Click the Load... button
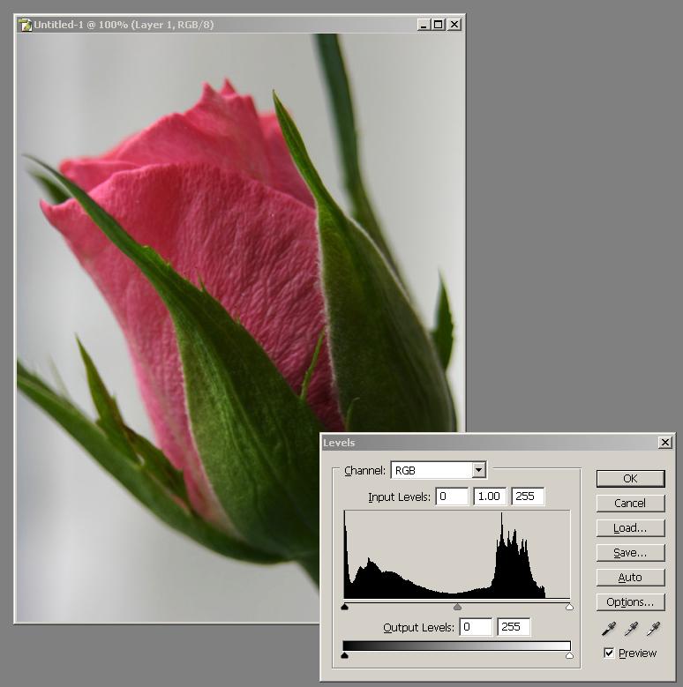 point(630,528)
